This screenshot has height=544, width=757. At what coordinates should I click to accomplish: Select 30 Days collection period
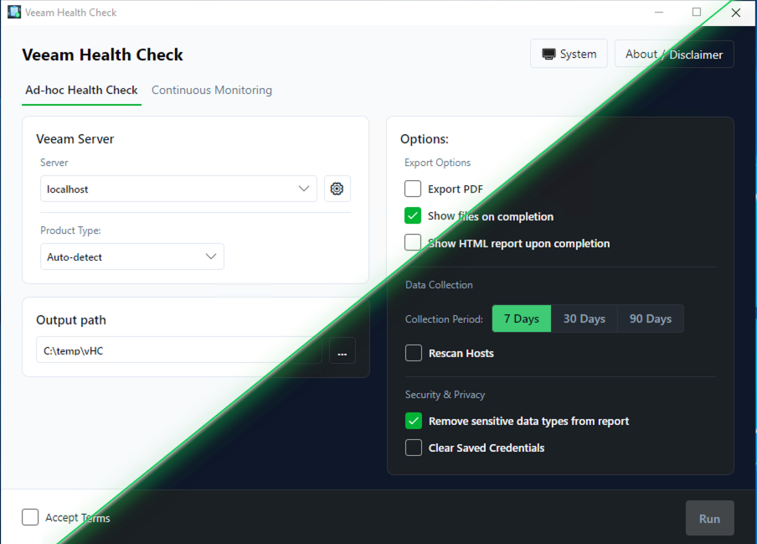(x=584, y=319)
